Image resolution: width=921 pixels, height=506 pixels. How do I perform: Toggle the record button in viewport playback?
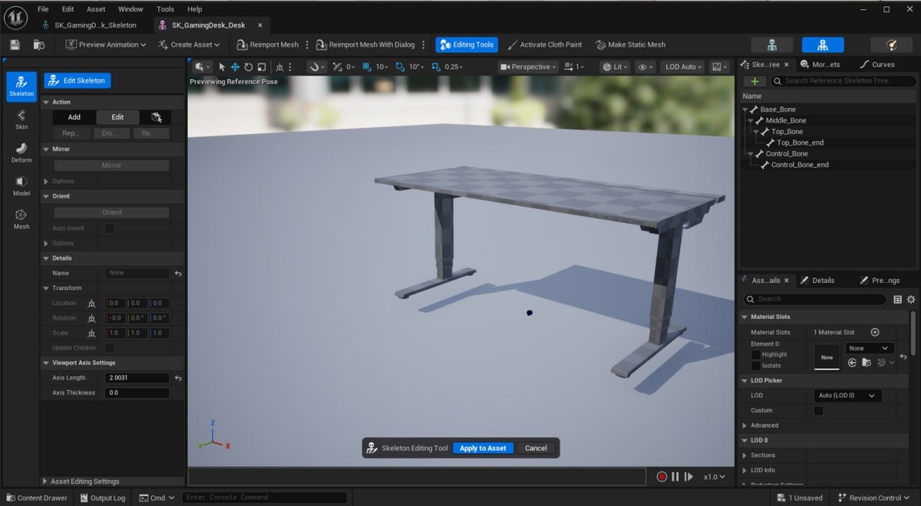[662, 477]
